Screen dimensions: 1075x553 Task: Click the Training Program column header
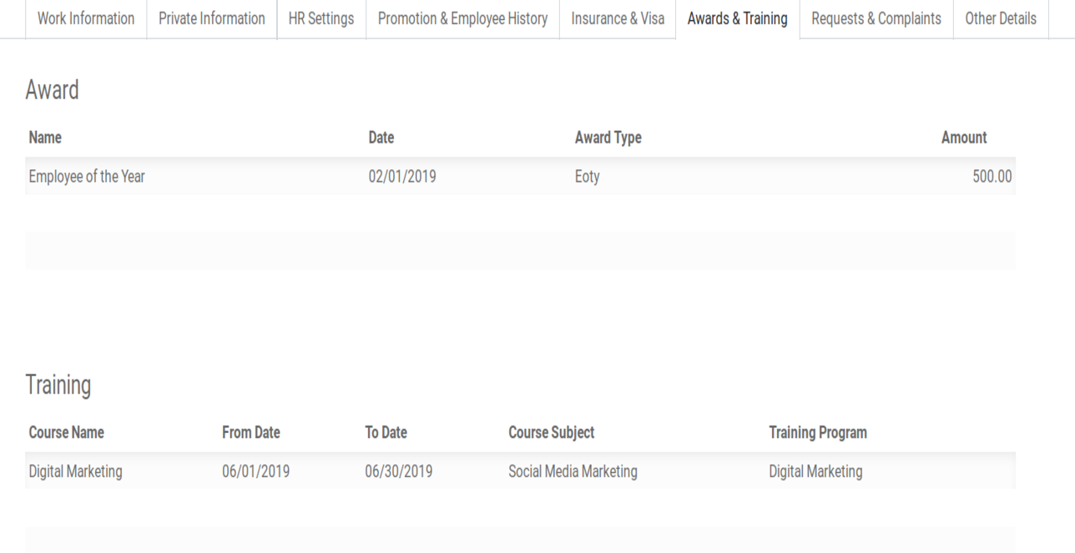pyautogui.click(x=817, y=433)
